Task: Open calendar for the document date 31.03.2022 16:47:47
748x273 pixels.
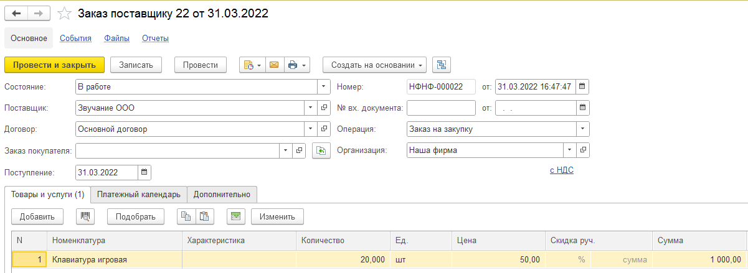Action: [582, 87]
